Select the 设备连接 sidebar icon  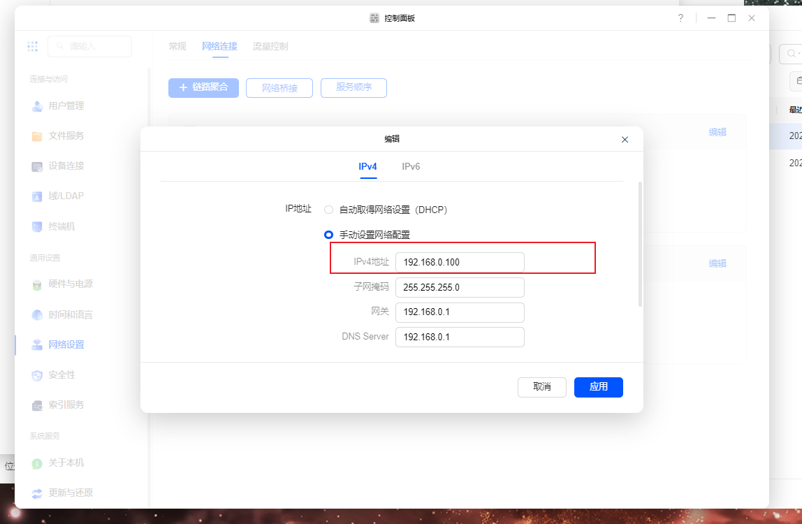pos(37,166)
